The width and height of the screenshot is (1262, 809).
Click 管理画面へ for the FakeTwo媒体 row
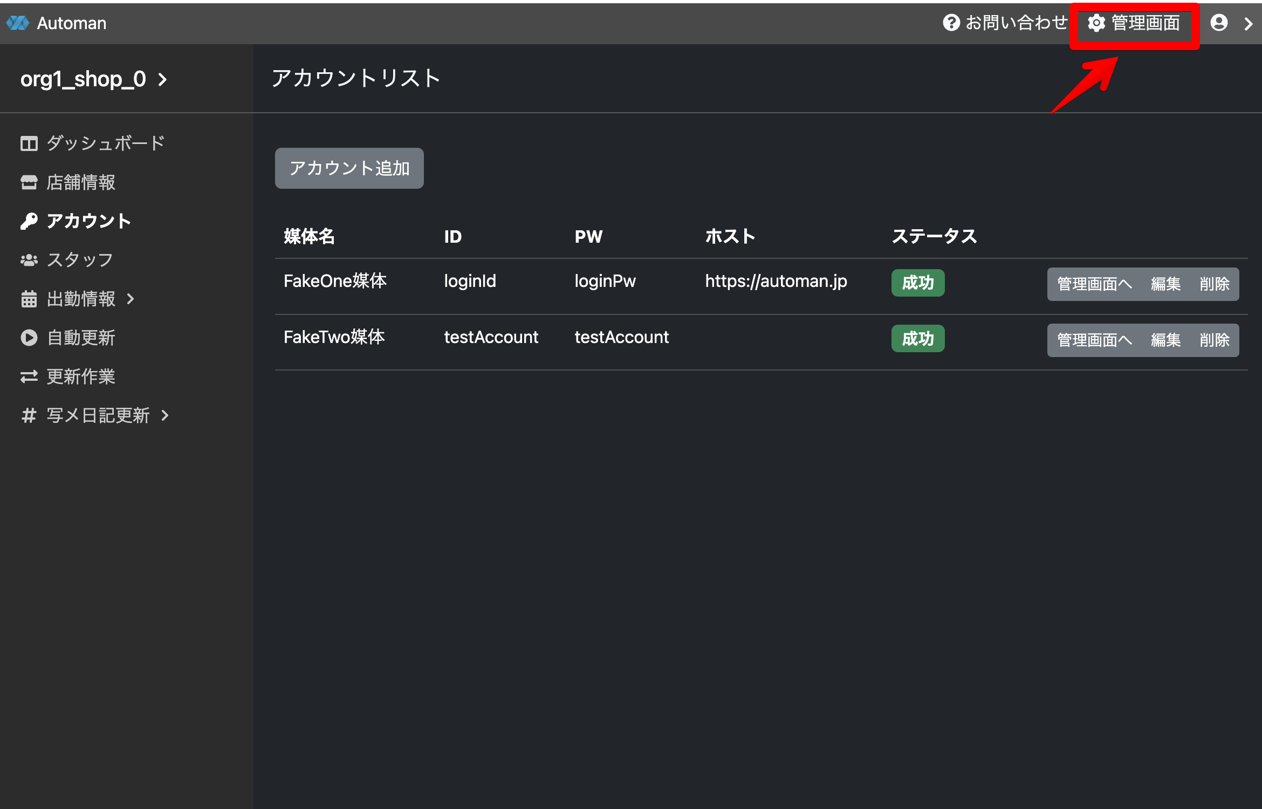coord(1094,340)
